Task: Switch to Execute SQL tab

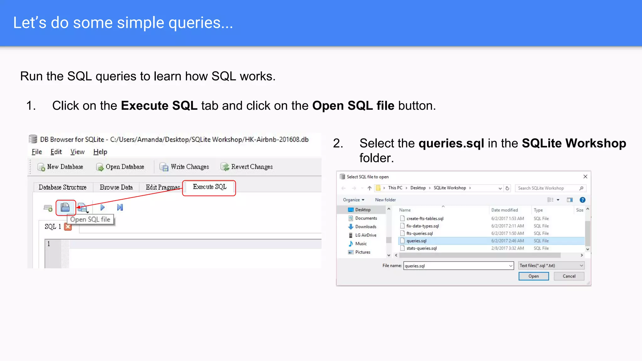Action: coord(210,187)
